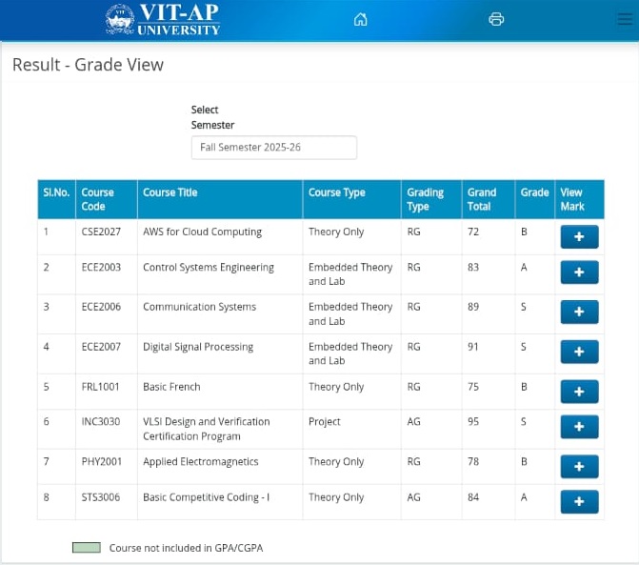Select course code ECE2007 cell
The height and width of the screenshot is (565, 639).
(x=101, y=347)
